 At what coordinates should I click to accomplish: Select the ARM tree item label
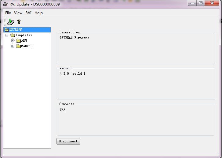[x=24, y=41]
